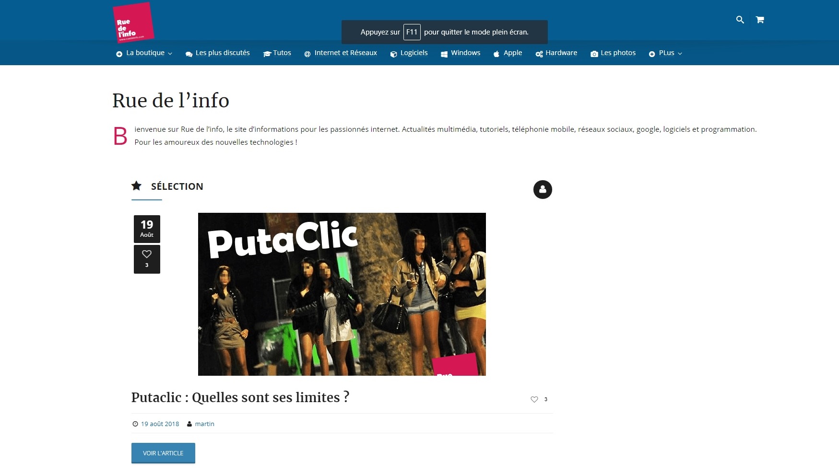Screen dimensions: 839x474
Task: Open site search magnifier icon
Action: 740,20
